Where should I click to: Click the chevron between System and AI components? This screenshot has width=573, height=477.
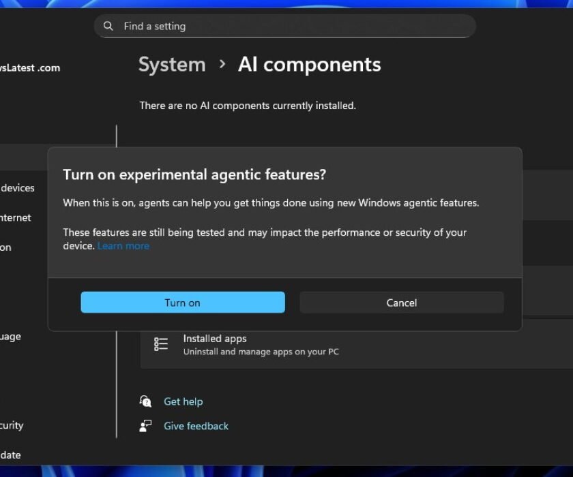222,65
